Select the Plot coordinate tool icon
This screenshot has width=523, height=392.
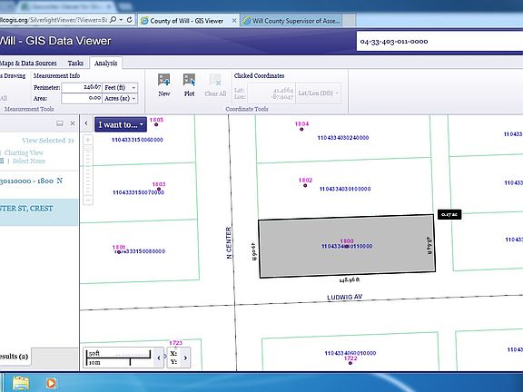pos(189,80)
